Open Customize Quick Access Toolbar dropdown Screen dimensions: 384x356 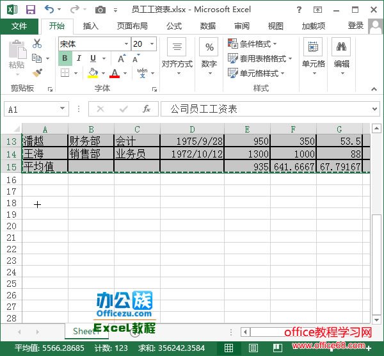coord(116,10)
